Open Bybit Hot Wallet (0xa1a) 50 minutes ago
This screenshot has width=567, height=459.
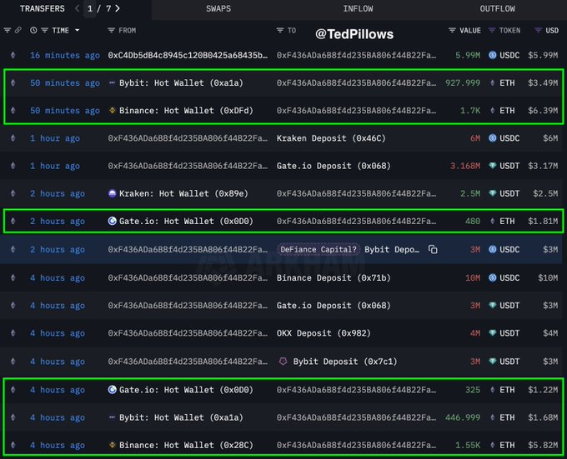point(181,83)
